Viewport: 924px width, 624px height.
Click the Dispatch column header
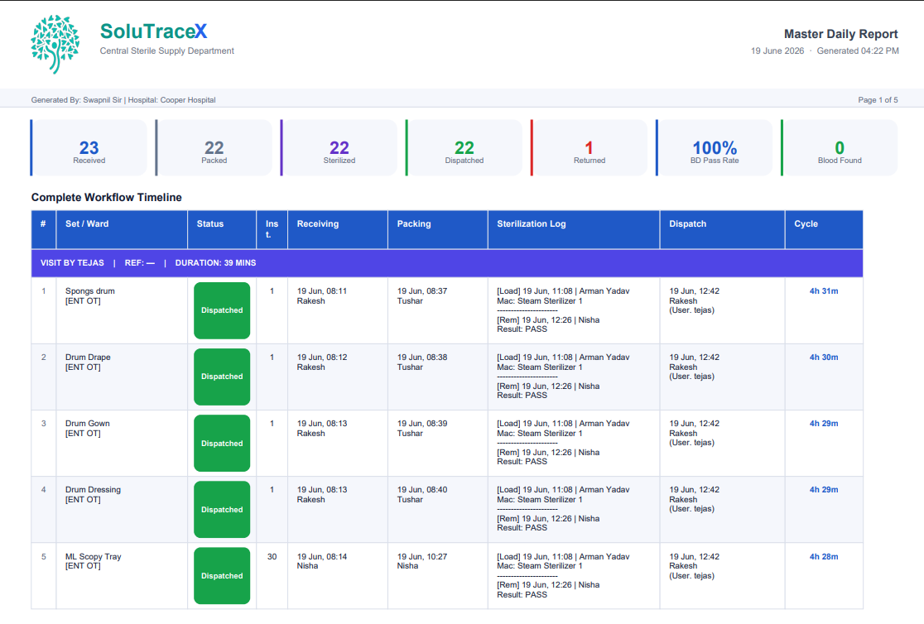[x=722, y=229]
